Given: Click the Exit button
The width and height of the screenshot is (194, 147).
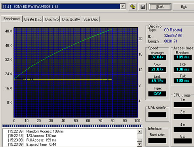Looking at the screenshot, I should (x=184, y=7).
